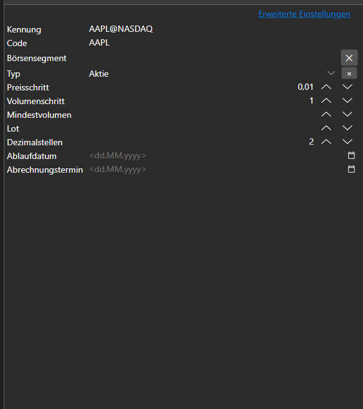Decrease the Preisschritt value
This screenshot has width=363, height=409.
tap(347, 87)
